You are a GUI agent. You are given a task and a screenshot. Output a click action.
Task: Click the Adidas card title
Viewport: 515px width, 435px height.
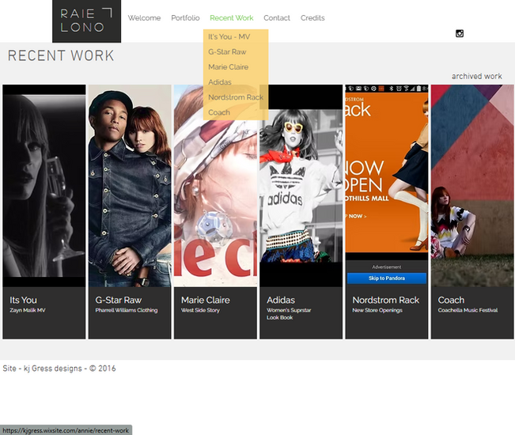[x=281, y=300]
